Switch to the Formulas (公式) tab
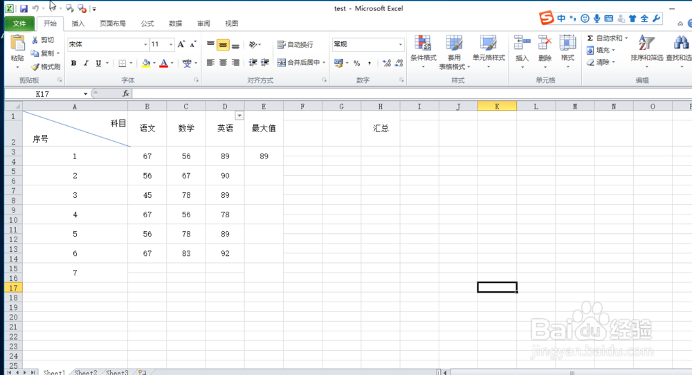Image resolution: width=692 pixels, height=375 pixels. pyautogui.click(x=147, y=24)
